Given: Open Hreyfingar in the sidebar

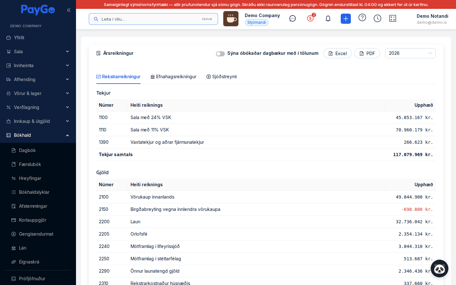Looking at the screenshot, I should pos(38,178).
